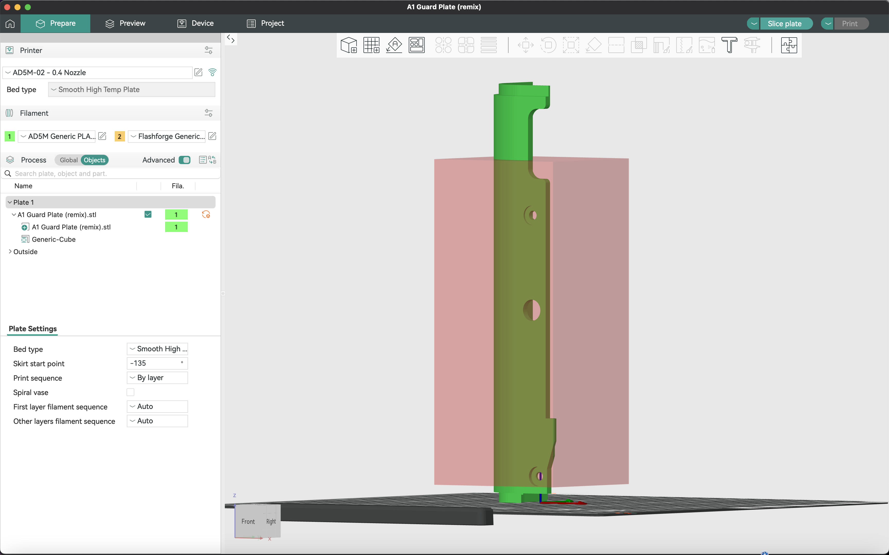Select the Text shape tool
The image size is (889, 555).
pyautogui.click(x=729, y=45)
